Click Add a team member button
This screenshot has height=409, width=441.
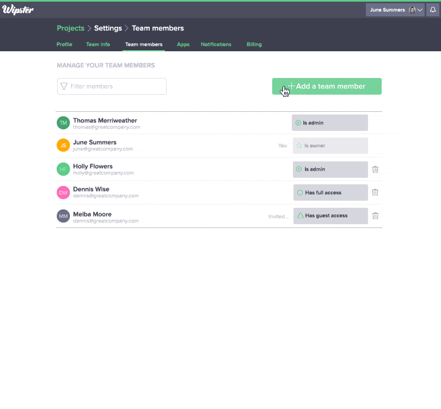[327, 86]
